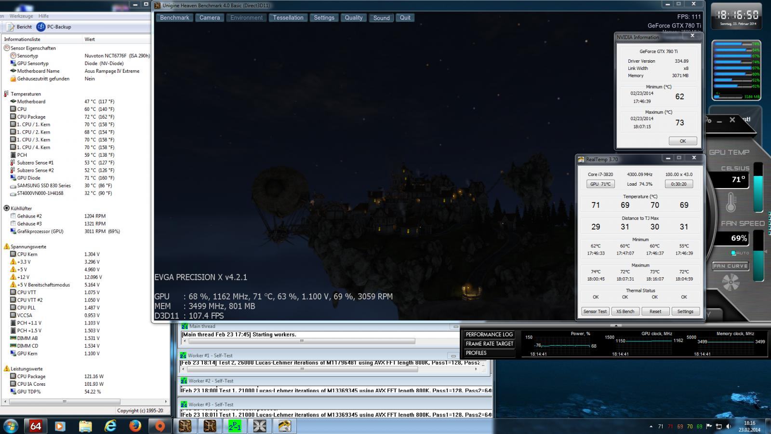
Task: Click OK in NVIDIA Information dialog
Action: pyautogui.click(x=683, y=141)
